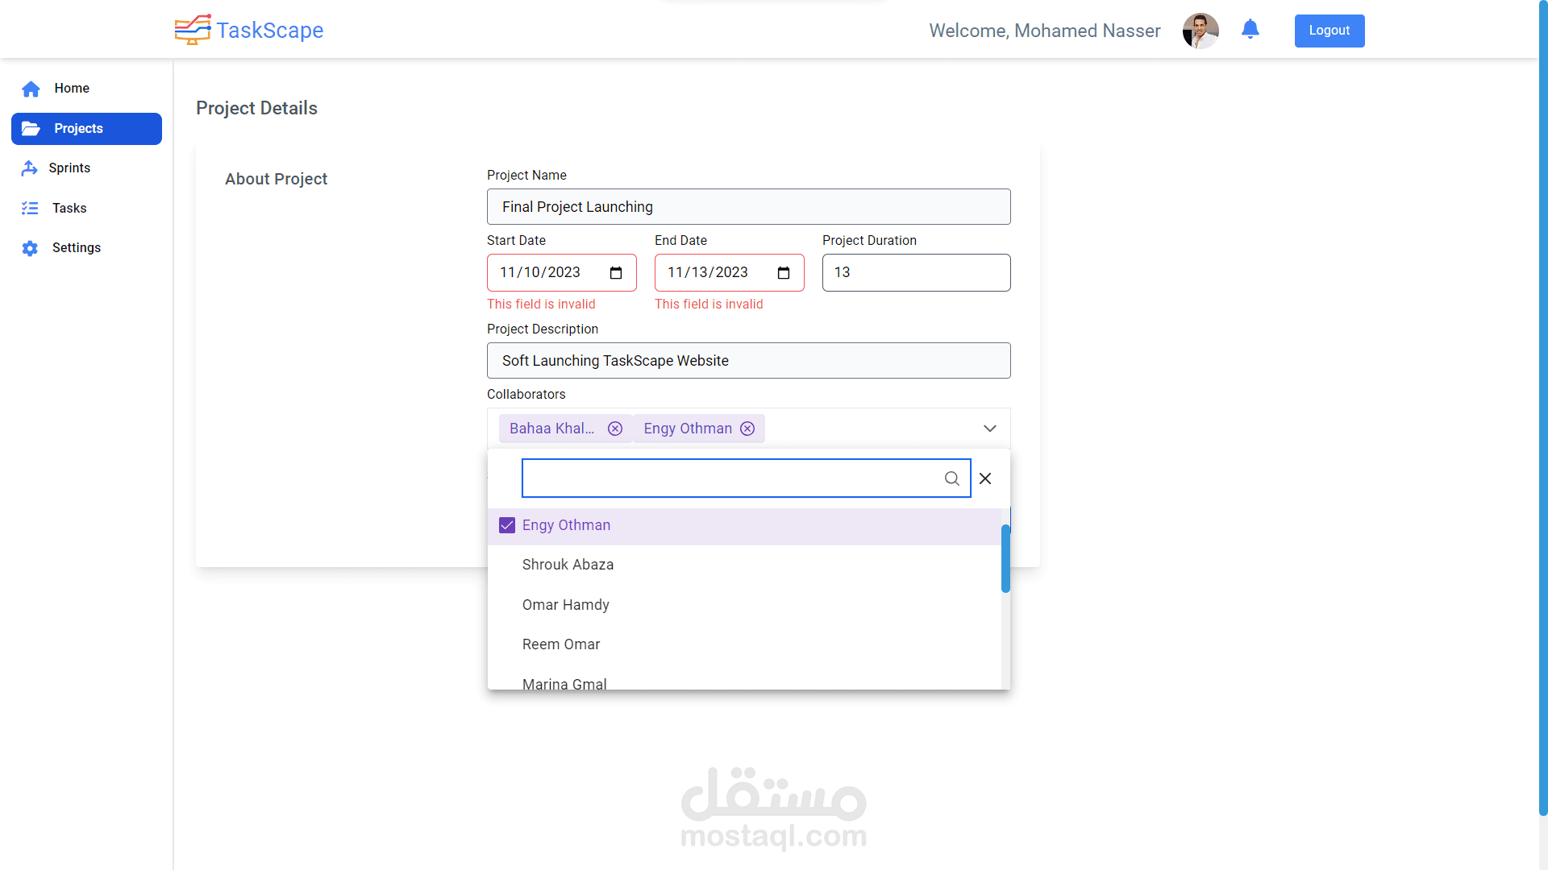Open the End Date calendar dropdown

(783, 272)
